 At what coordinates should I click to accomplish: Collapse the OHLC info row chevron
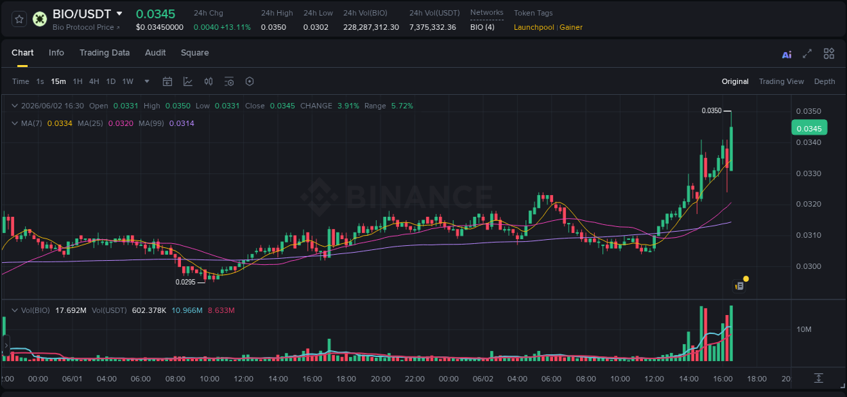(x=14, y=106)
